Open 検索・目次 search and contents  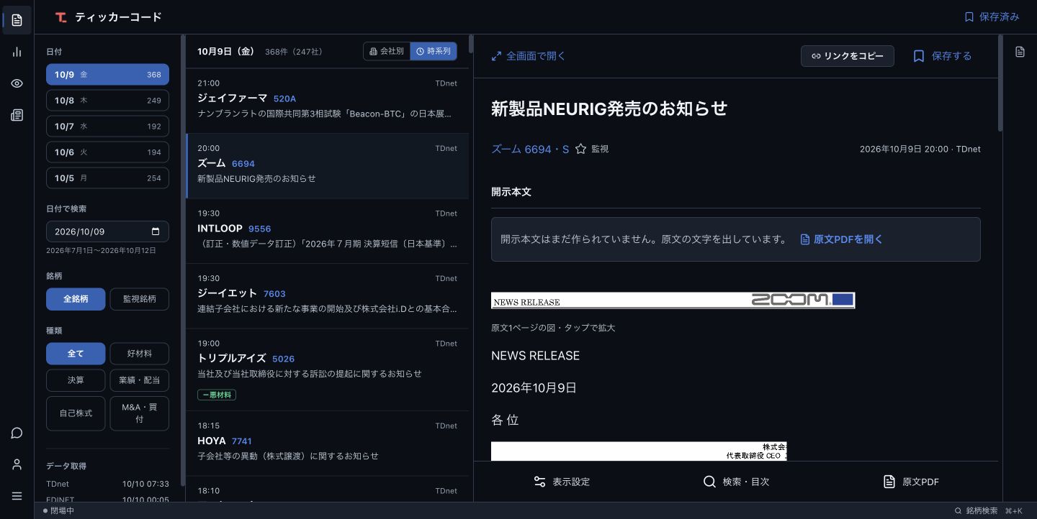click(x=736, y=482)
